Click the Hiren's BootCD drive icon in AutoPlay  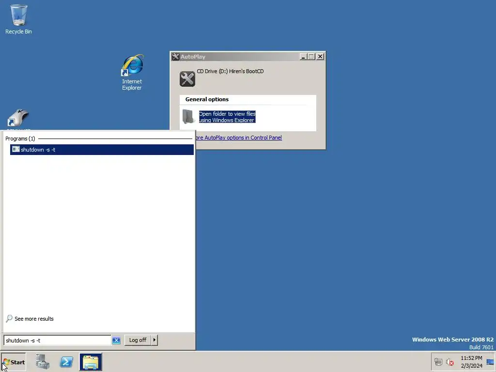[x=187, y=79]
